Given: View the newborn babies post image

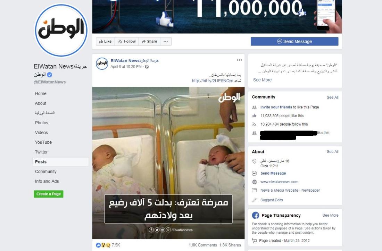Looking at the screenshot, I should 168,163.
